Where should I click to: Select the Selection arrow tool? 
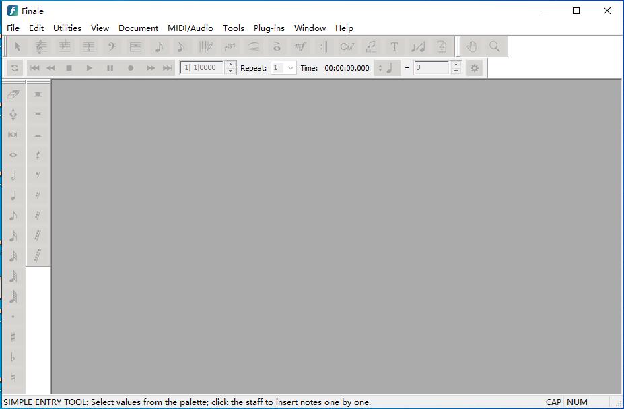tap(18, 46)
